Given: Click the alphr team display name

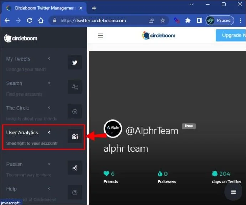Looking at the screenshot, I should [125, 148].
